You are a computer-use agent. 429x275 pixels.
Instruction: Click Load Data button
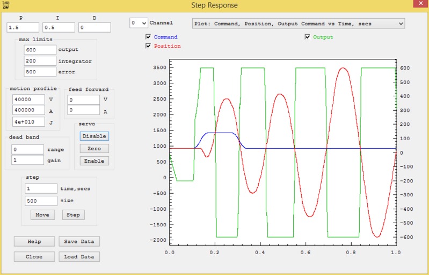[79, 257]
